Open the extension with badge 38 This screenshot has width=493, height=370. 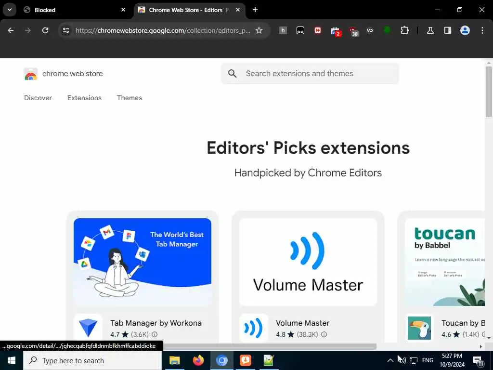(x=353, y=31)
